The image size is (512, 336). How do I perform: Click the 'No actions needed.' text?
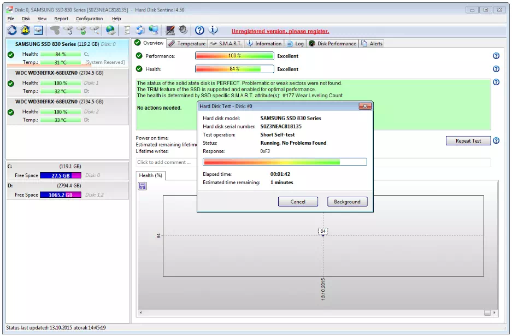(159, 108)
